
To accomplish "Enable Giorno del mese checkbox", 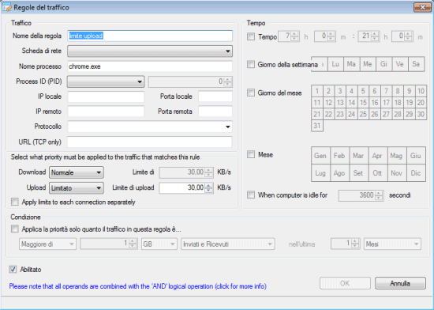I will tap(251, 93).
